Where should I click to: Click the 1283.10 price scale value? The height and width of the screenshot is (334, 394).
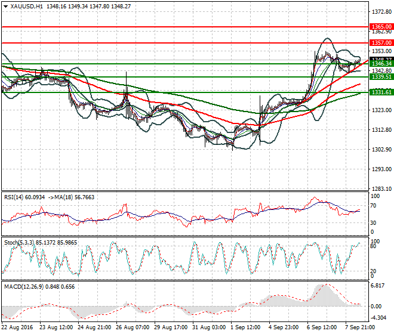pos(381,189)
